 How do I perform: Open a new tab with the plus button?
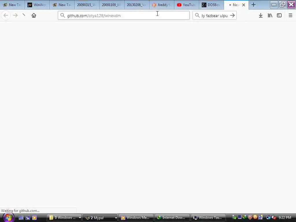click(x=254, y=5)
